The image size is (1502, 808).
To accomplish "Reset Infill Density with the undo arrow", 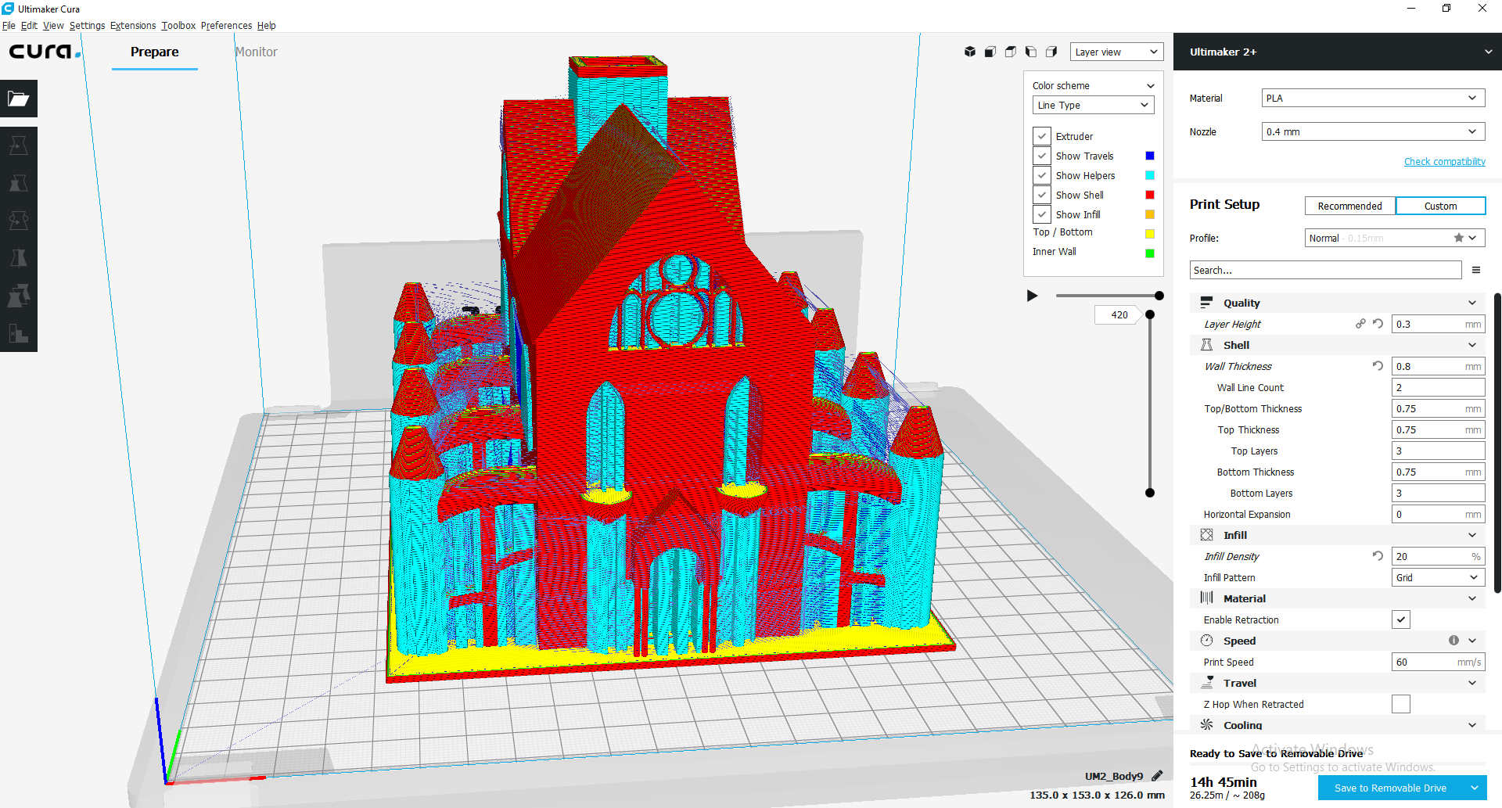I will coord(1378,556).
